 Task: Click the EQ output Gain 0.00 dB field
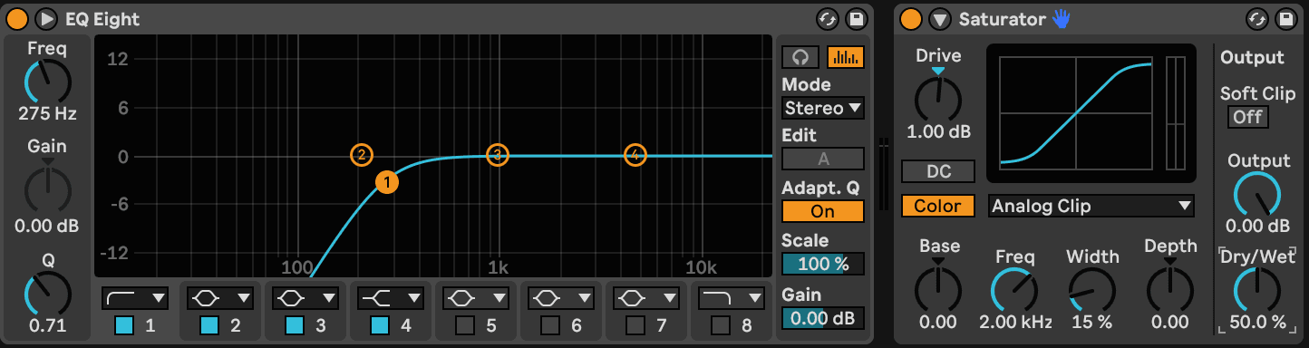822,318
